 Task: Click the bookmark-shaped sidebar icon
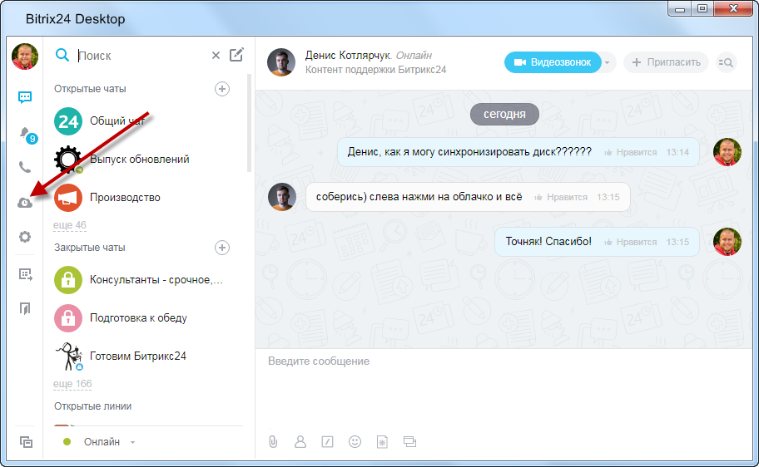point(25,308)
